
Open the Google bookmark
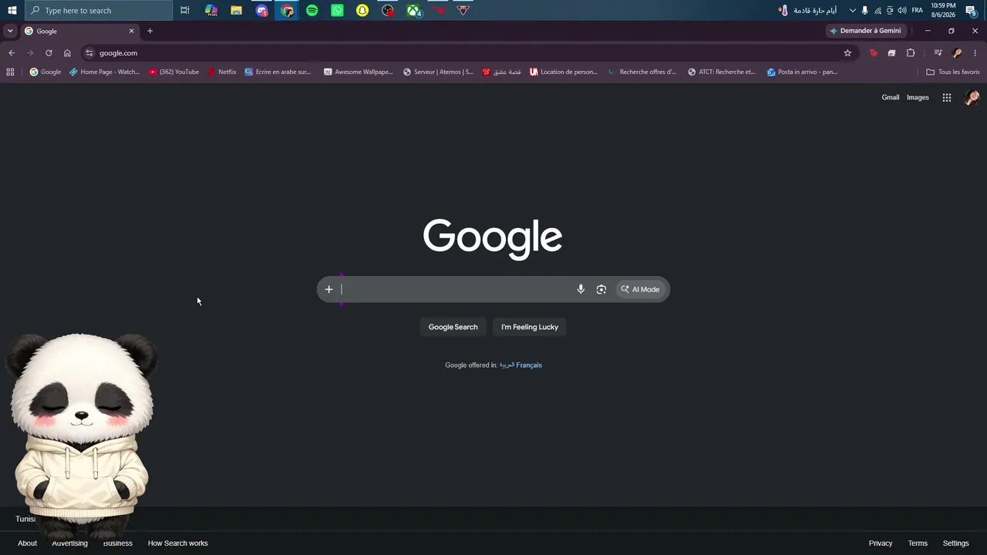pos(45,72)
